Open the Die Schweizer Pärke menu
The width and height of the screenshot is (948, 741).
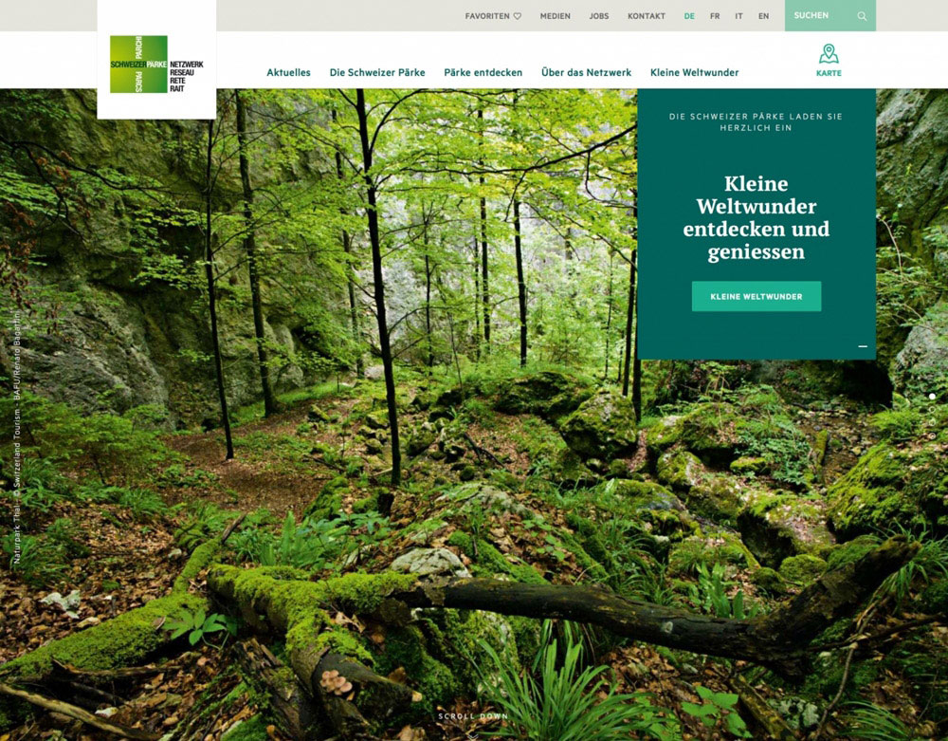[x=377, y=72]
